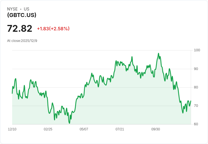Click the US market label
This screenshot has height=144, width=208.
click(x=27, y=9)
